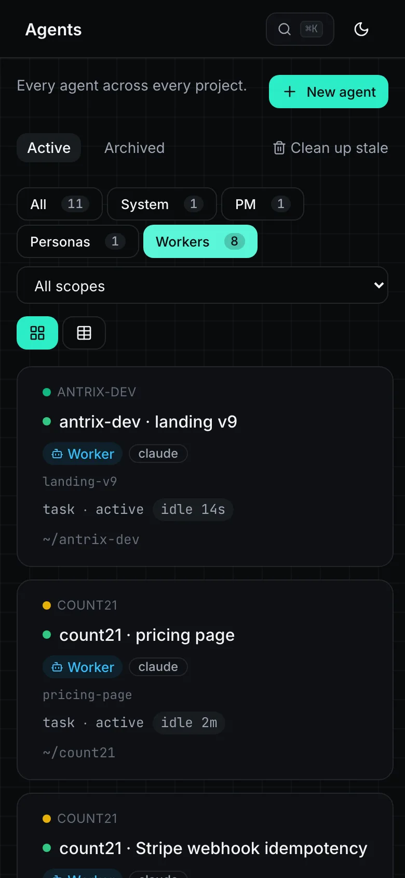Click Worker badge on landing v9 card
Screen dimensions: 405x878
click(83, 454)
